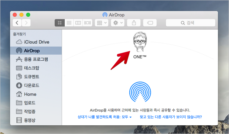
Task: Open 상대가 나를 발견하도록 허용: 모두 dropdown
Action: pos(105,117)
